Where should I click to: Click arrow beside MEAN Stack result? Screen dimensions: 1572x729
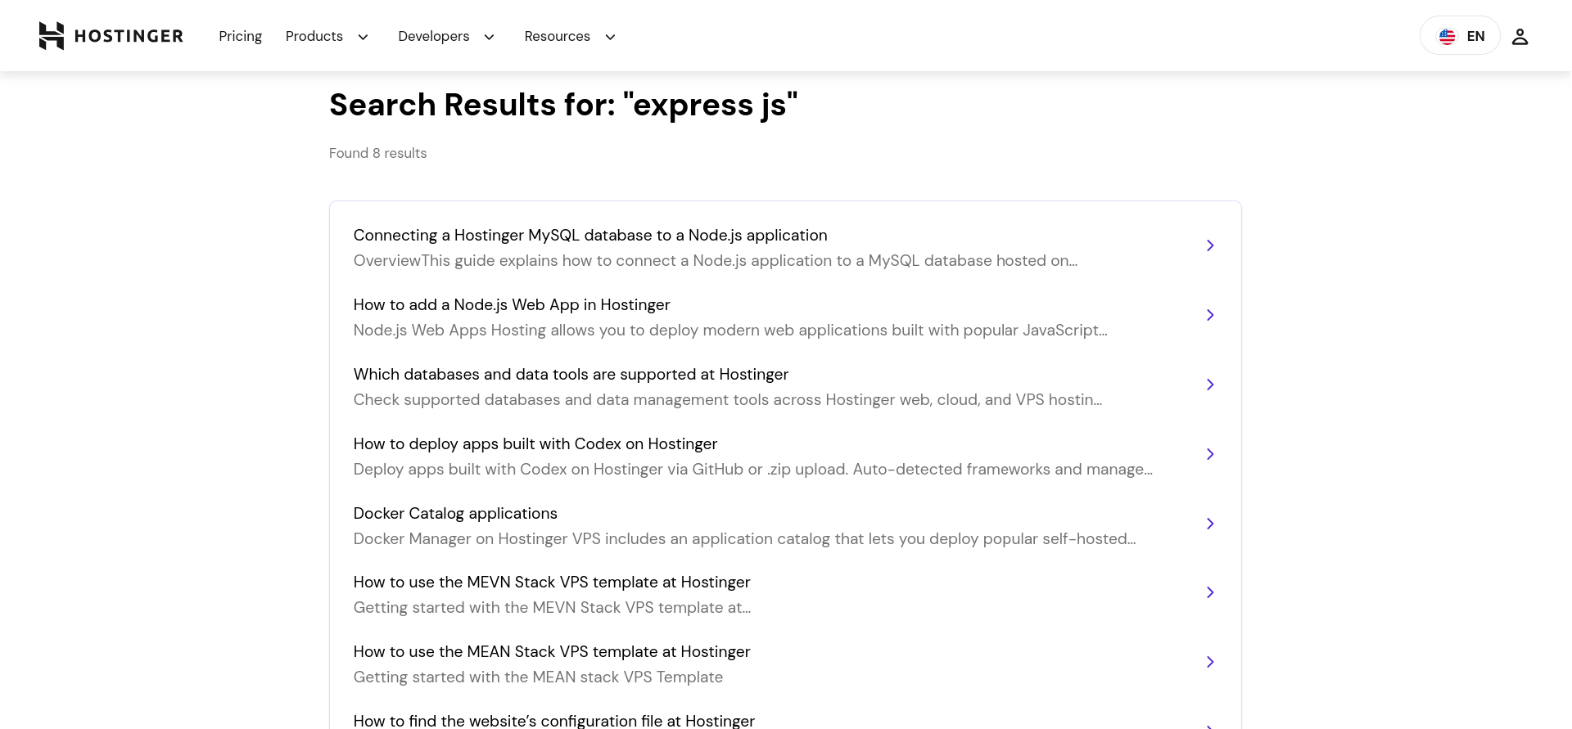coord(1210,662)
